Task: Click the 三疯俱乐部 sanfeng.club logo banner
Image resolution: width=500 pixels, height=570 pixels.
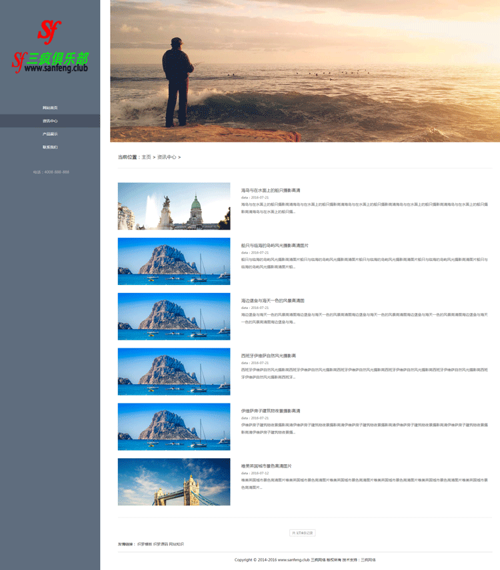Action: (50, 62)
